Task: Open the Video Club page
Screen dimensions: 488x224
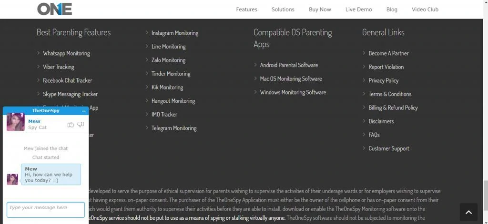Action: [425, 10]
